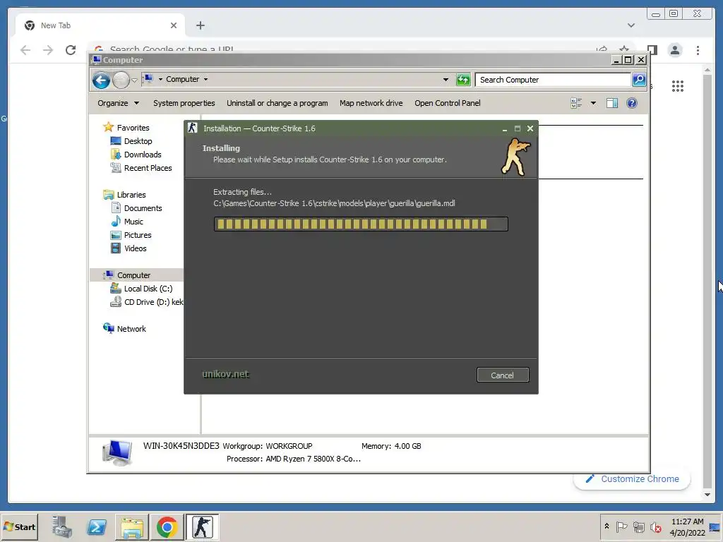Screen dimensions: 723x542
Task: Click the arrow before Computer in the breadcrumb
Action: (x=160, y=79)
